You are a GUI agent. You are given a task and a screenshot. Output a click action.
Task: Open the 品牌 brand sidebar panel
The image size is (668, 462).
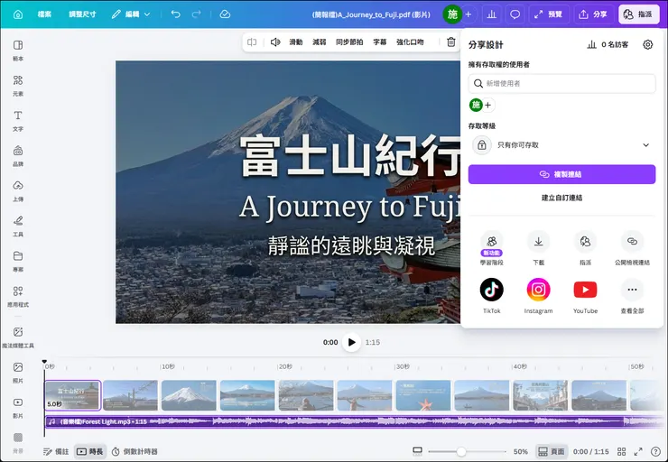(x=18, y=156)
